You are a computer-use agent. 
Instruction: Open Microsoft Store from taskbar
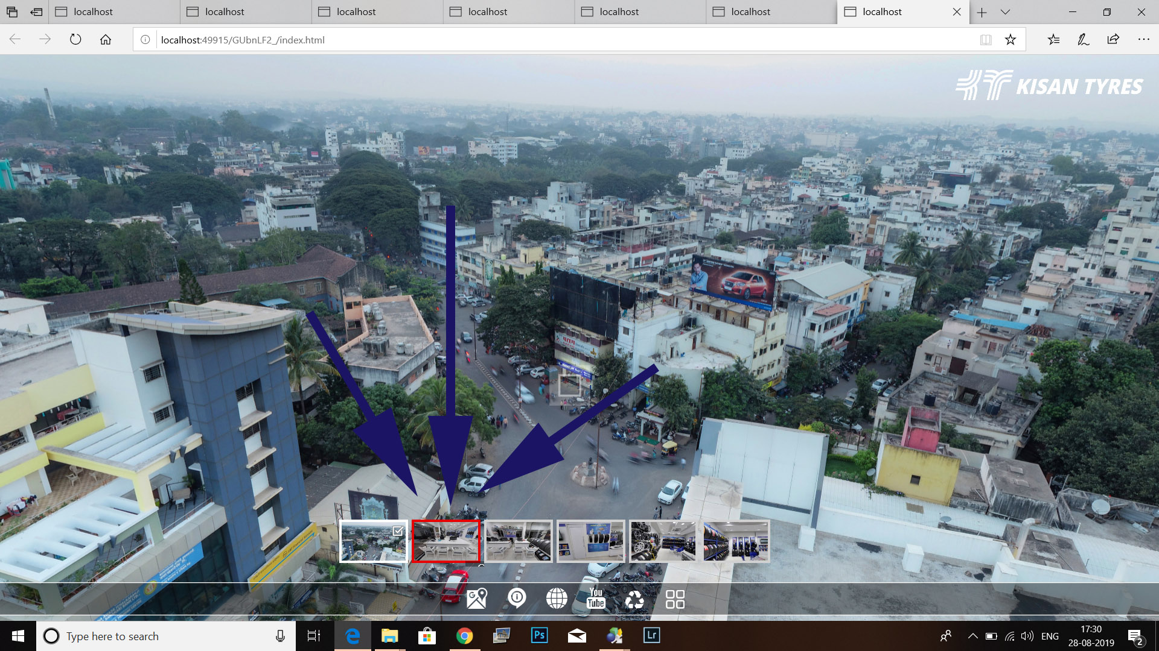pyautogui.click(x=427, y=636)
